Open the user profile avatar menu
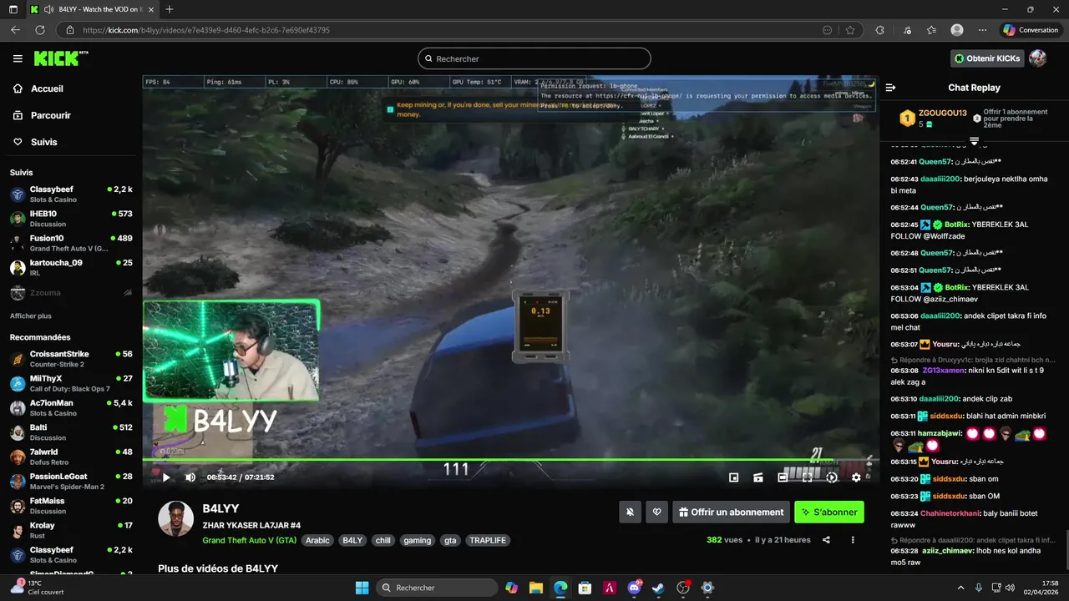Viewport: 1069px width, 601px height. 1038,58
